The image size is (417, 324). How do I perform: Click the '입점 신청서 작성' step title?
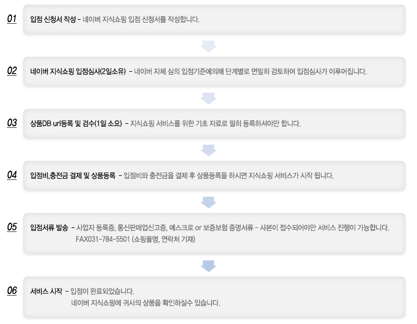pyautogui.click(x=53, y=20)
